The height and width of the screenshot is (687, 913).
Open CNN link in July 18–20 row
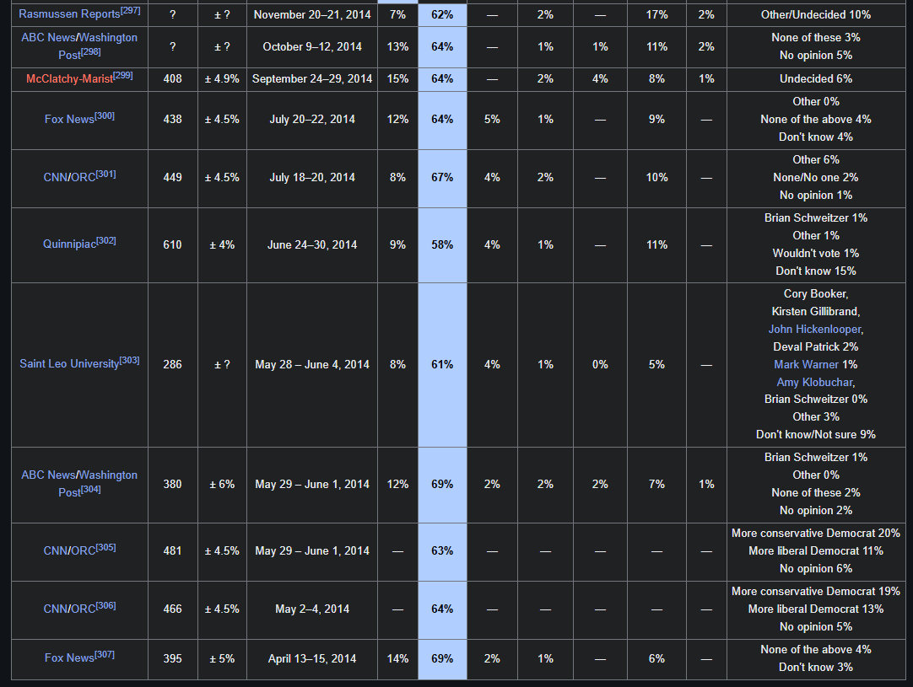coord(56,177)
